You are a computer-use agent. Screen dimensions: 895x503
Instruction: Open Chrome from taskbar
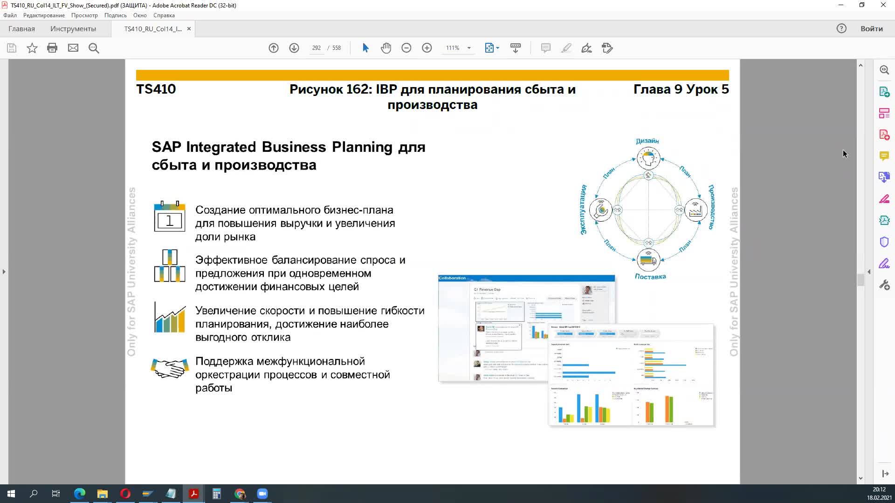coord(240,494)
